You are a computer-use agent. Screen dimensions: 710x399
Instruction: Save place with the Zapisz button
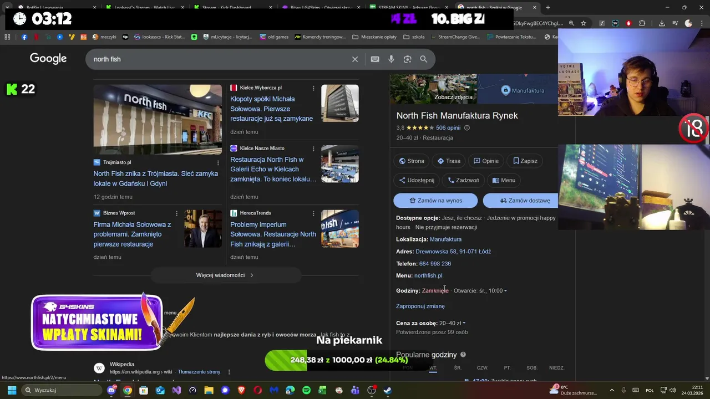click(525, 161)
